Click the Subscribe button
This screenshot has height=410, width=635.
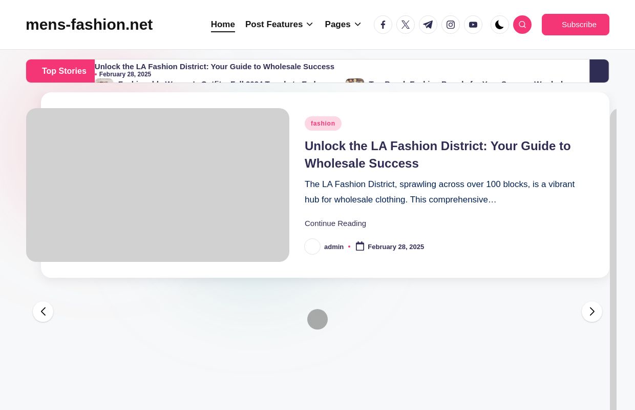coord(576,25)
